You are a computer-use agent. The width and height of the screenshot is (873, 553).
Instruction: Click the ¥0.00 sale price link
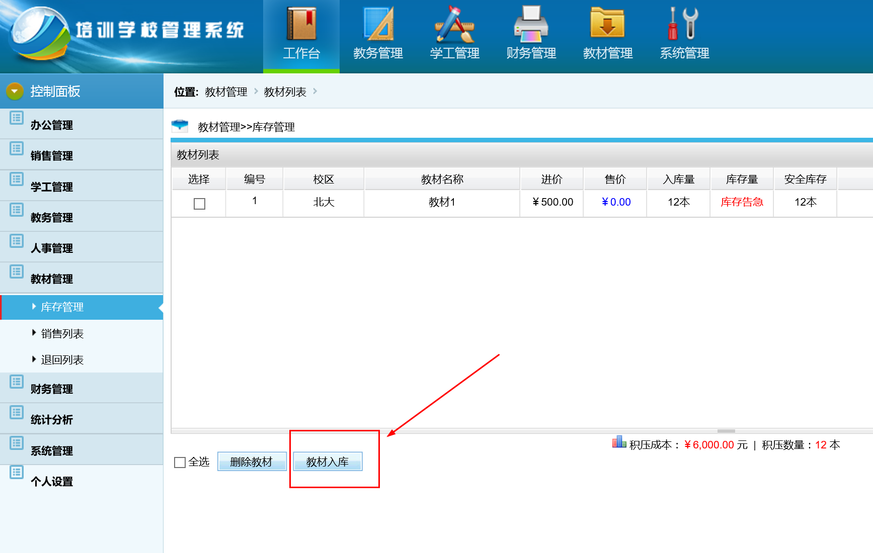(616, 202)
